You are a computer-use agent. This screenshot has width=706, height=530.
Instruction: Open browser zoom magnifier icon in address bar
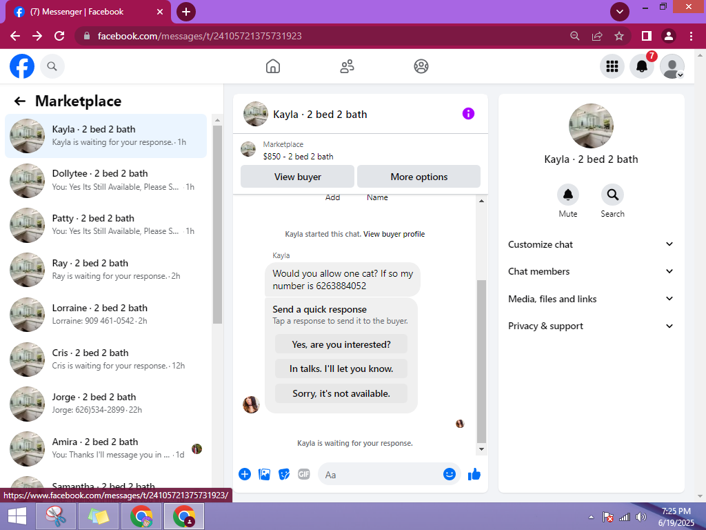coord(574,36)
